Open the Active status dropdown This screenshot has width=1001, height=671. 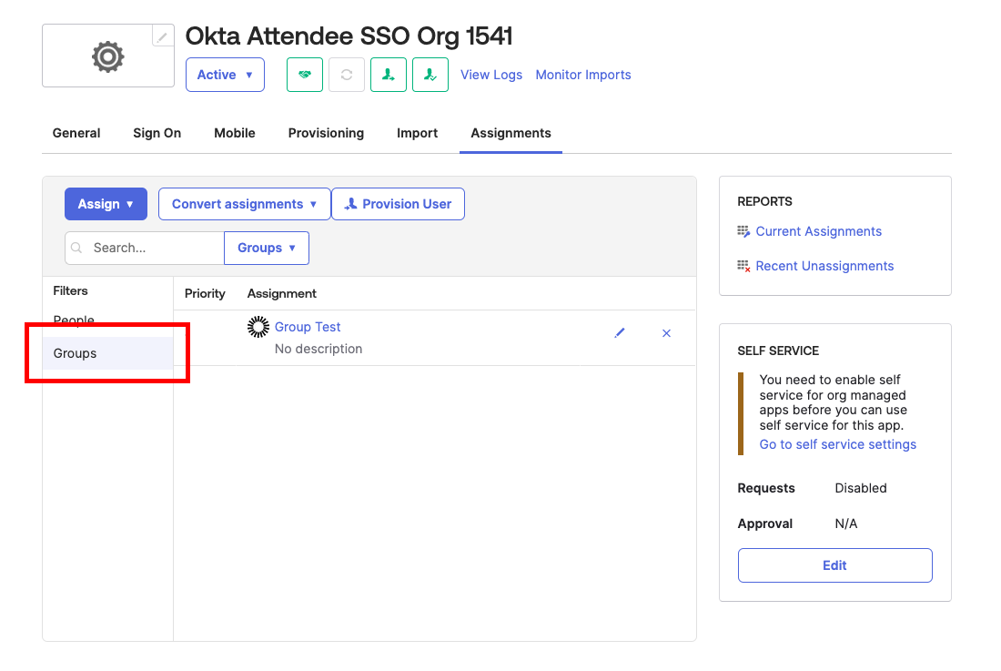pos(225,75)
